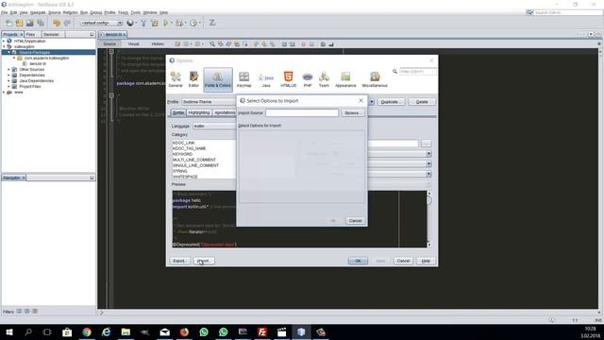Select MULTI_LINE_COMMENT in the Category list

point(194,160)
